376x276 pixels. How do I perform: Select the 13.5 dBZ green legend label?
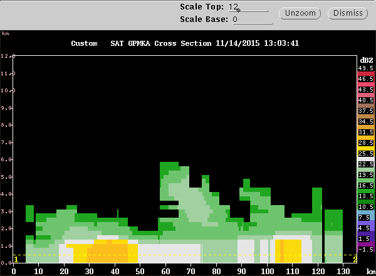coord(366,196)
